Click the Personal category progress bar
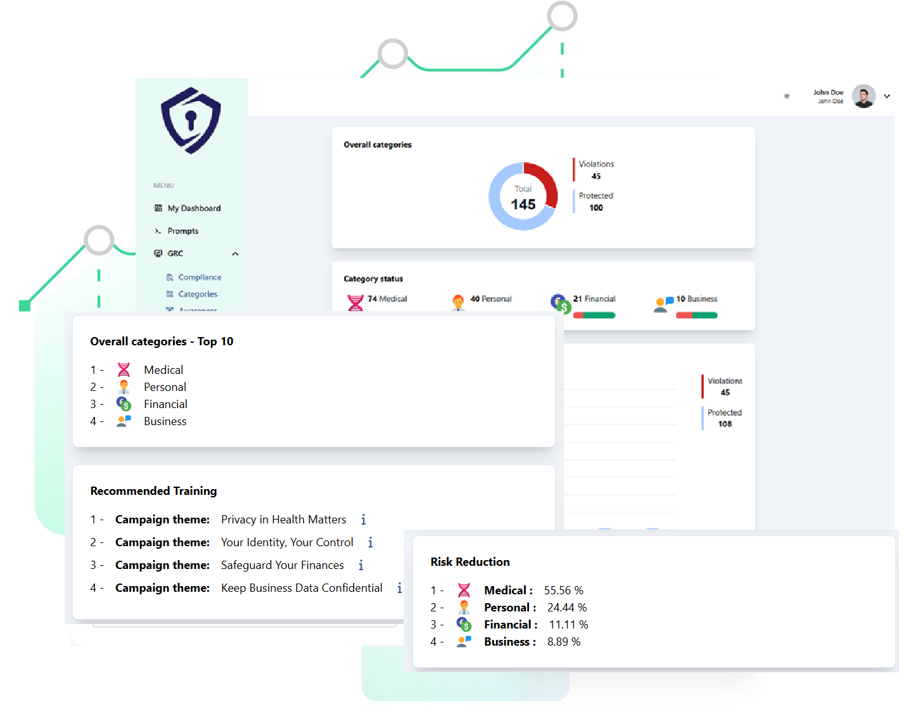 [x=492, y=314]
